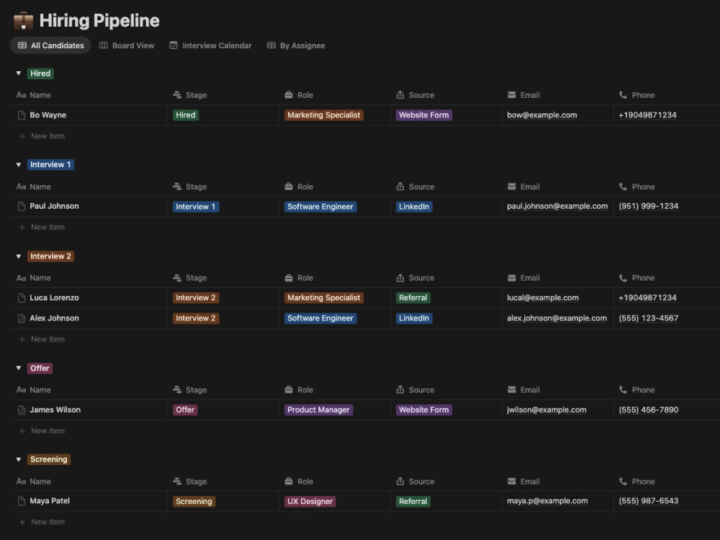Click page icon next to Alex Johnson
This screenshot has width=720, height=540.
tap(22, 318)
